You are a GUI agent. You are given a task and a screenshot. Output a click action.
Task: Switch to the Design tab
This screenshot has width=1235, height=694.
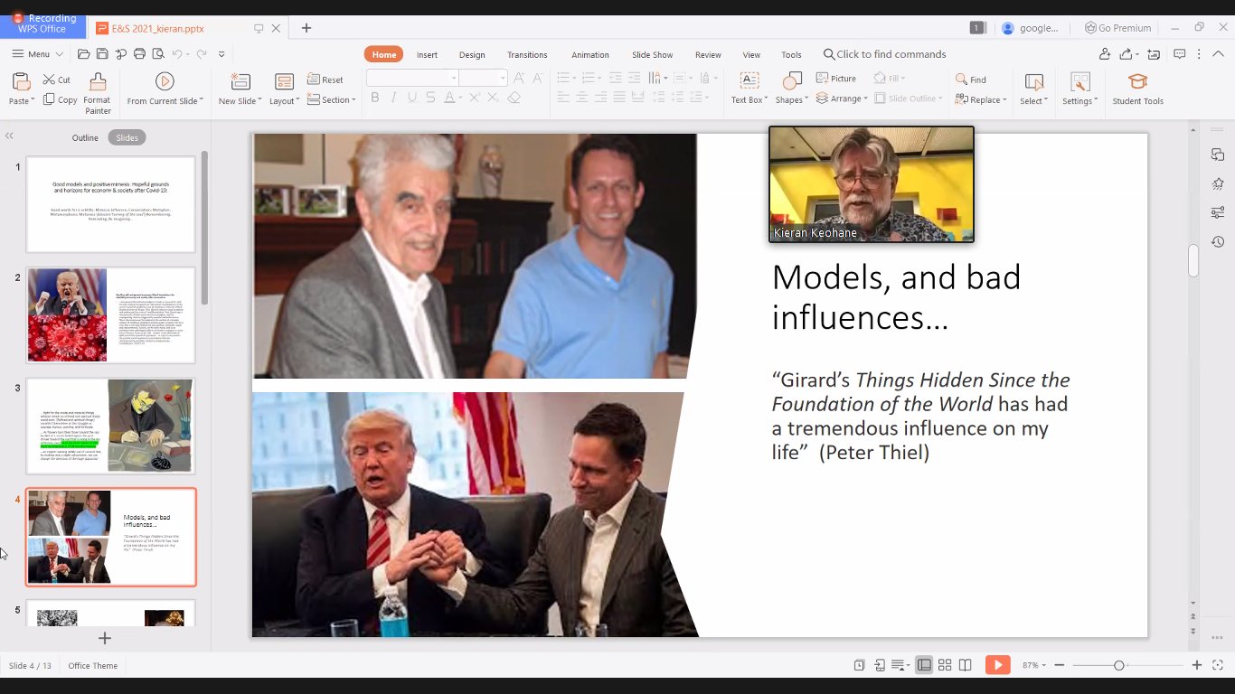[x=472, y=55]
